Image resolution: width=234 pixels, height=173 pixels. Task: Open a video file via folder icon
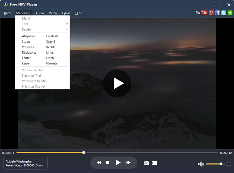point(154,163)
